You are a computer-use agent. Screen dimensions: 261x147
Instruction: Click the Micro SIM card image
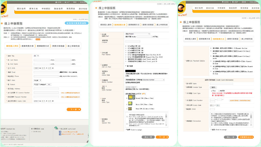tap(130, 104)
